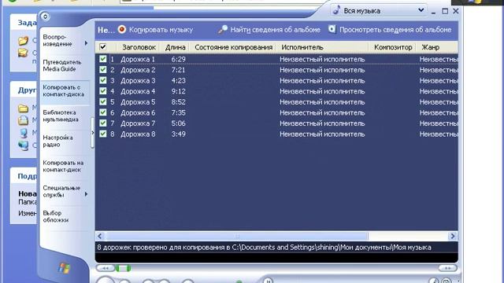Viewport: 504px width, 283px height.
Task: Click the second folder icon under Задачи panel
Action: click(23, 53)
